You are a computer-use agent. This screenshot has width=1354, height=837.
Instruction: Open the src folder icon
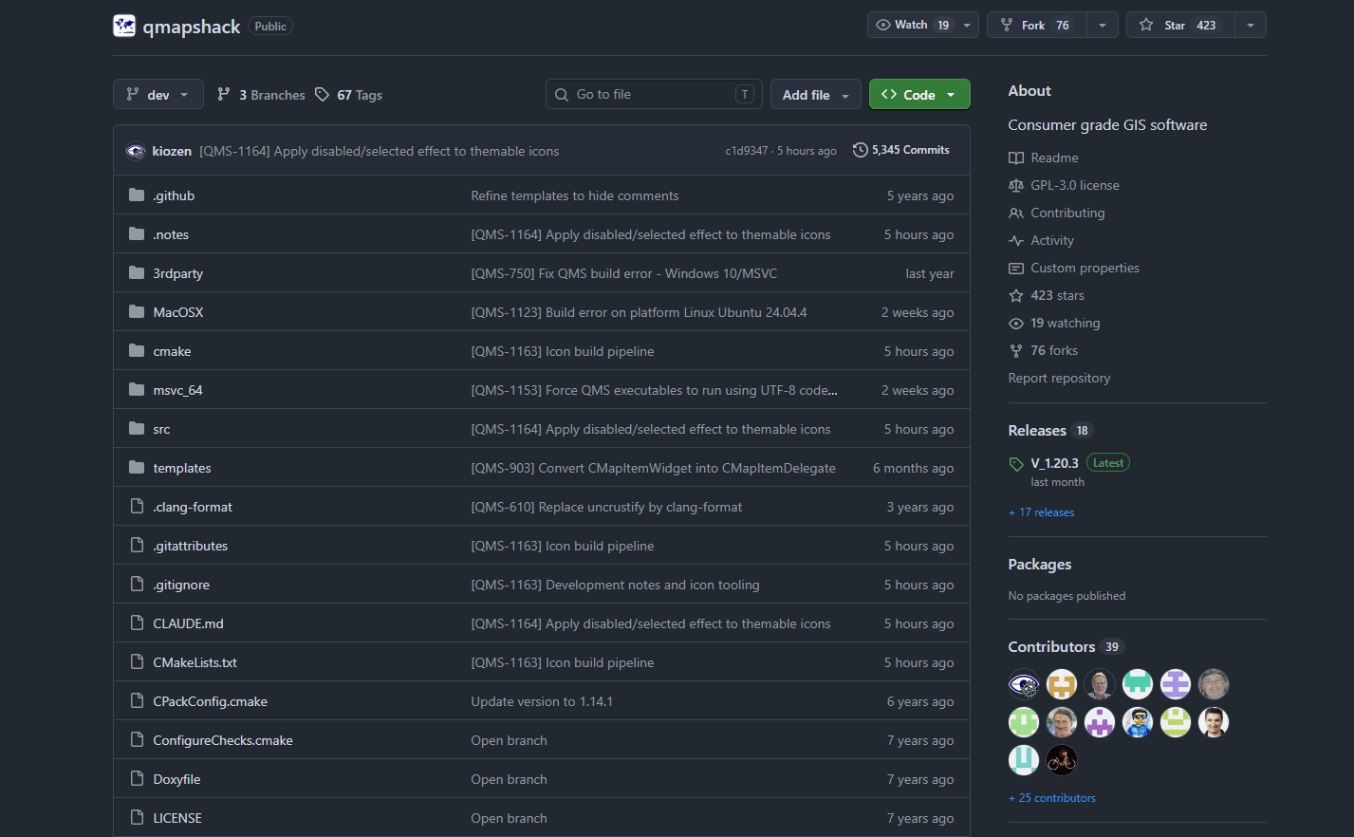[137, 429]
